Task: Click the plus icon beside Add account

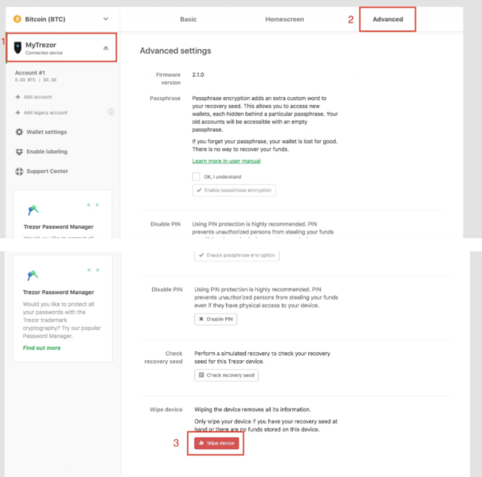Action: [x=18, y=97]
